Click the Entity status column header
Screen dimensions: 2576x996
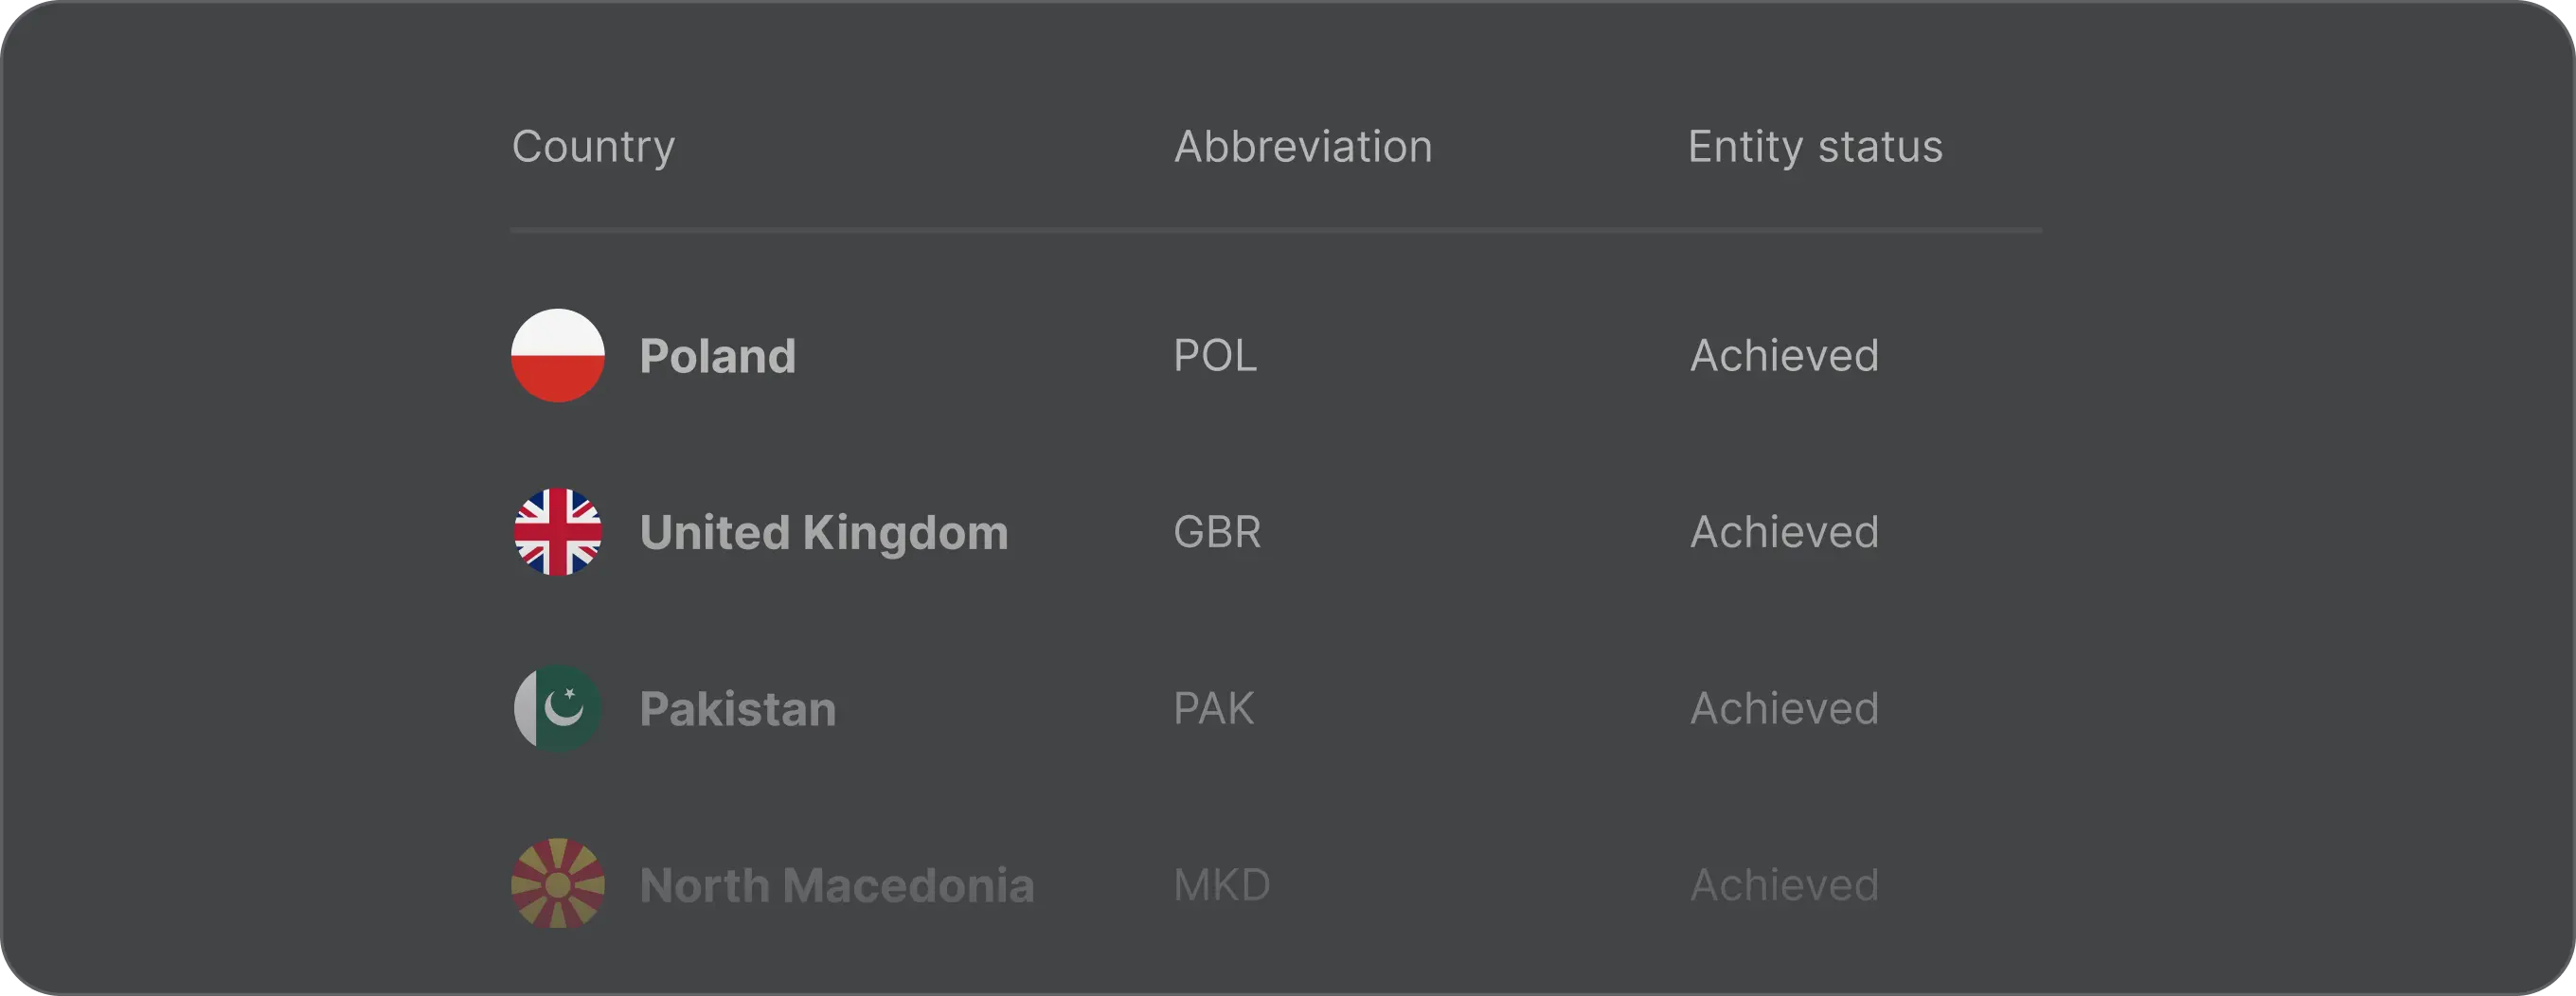tap(1814, 147)
